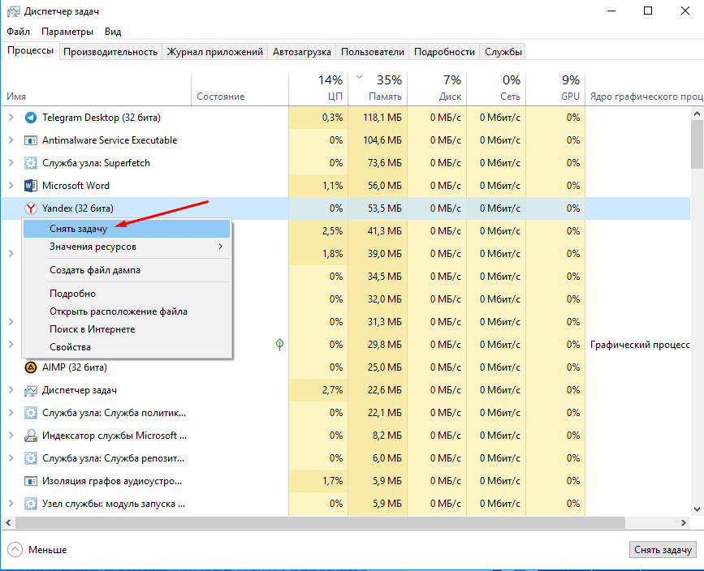
Task: Click the Task Manager process icon in list
Action: coord(31,390)
